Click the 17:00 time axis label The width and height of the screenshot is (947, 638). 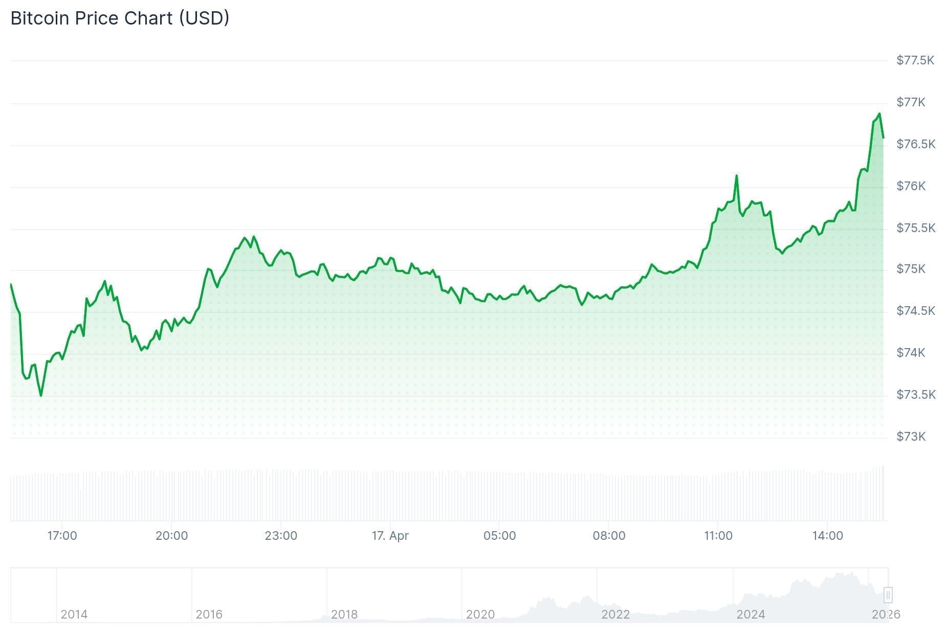(x=62, y=536)
